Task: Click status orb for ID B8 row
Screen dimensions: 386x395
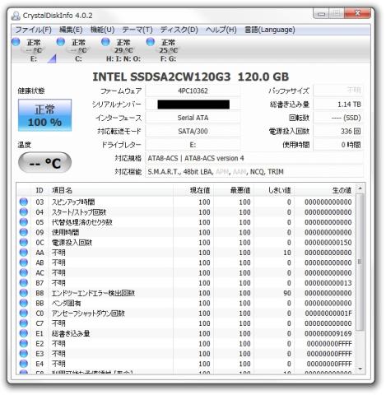Action: tap(24, 293)
